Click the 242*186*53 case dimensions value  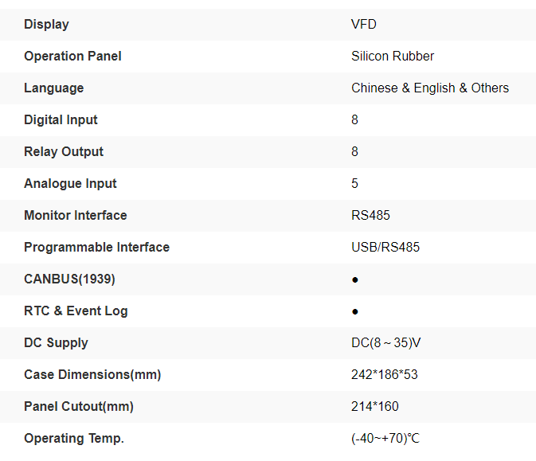point(384,375)
